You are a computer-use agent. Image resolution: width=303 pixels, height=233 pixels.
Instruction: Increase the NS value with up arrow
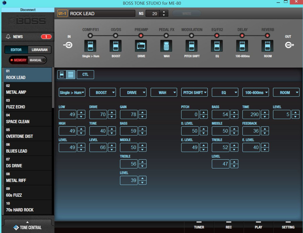click(x=164, y=12)
